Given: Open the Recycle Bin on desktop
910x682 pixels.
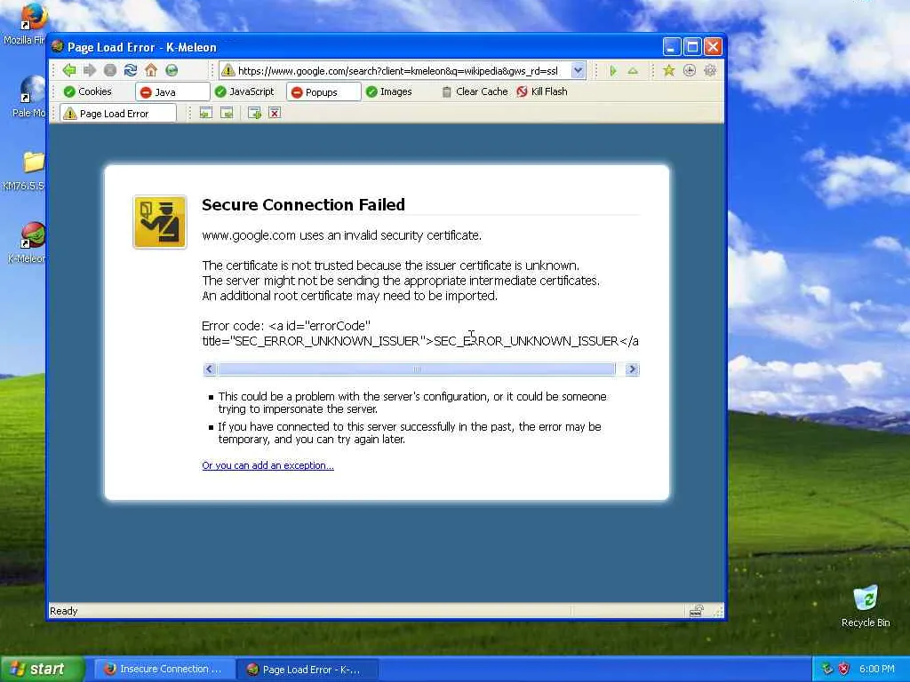Looking at the screenshot, I should click(866, 606).
